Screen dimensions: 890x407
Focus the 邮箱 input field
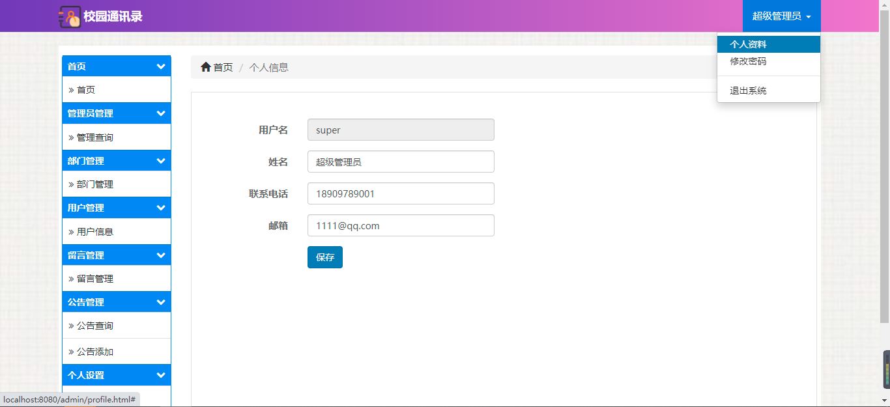[401, 225]
